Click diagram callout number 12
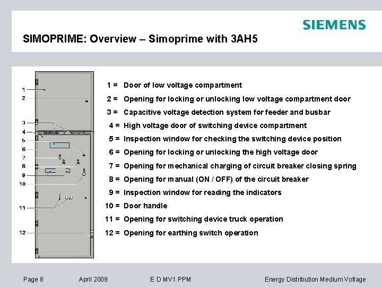 click(x=22, y=233)
